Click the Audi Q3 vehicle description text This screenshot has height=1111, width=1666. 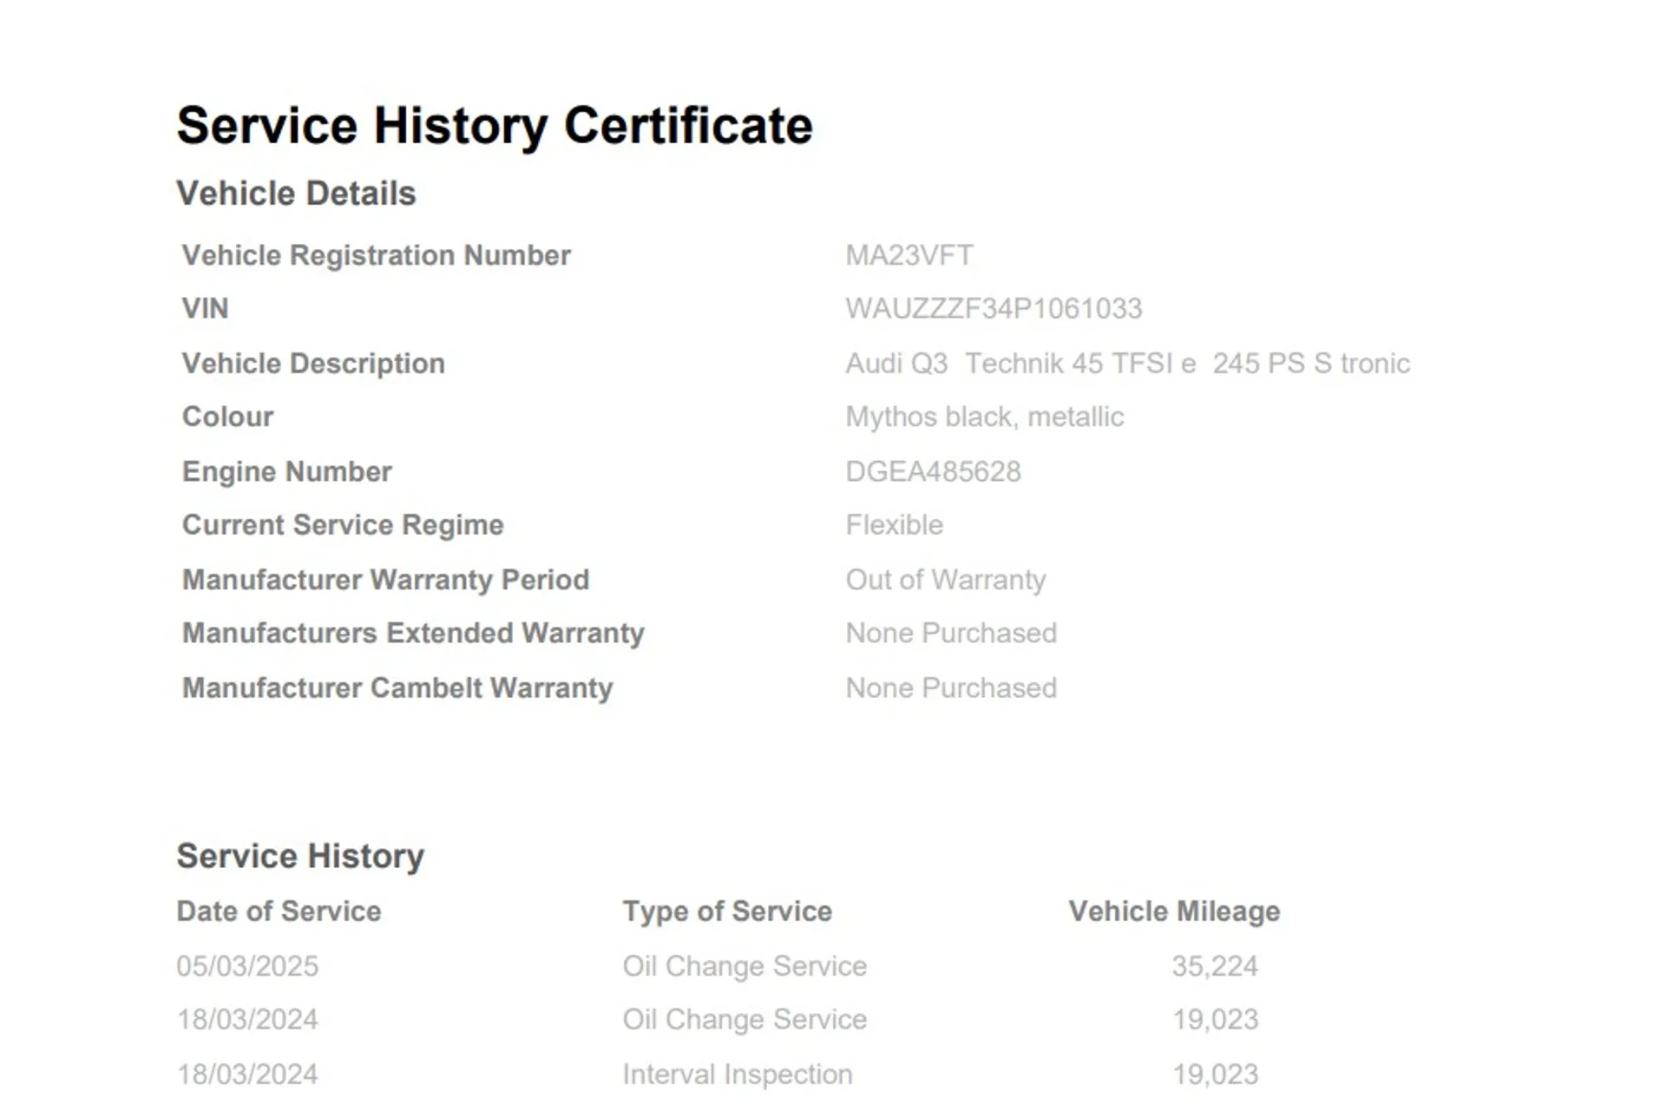(1127, 363)
